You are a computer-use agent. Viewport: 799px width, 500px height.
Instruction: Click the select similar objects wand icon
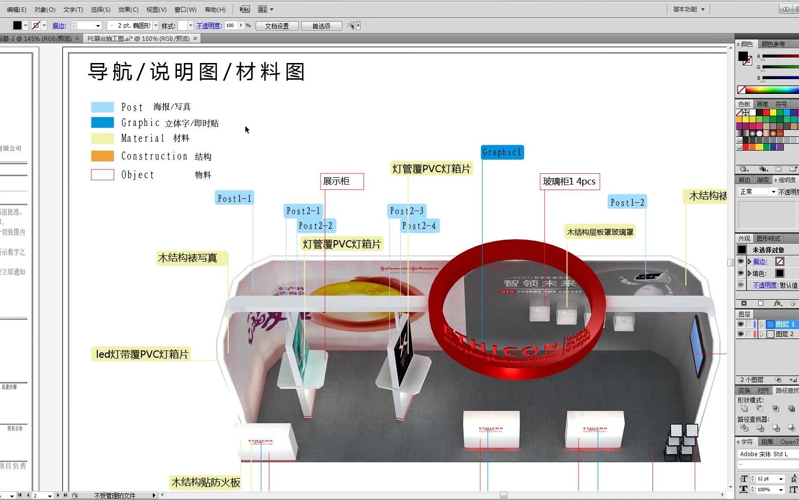click(x=351, y=26)
